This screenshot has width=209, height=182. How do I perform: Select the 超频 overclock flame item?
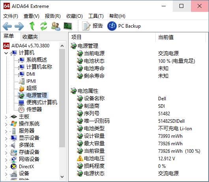pos(28,88)
